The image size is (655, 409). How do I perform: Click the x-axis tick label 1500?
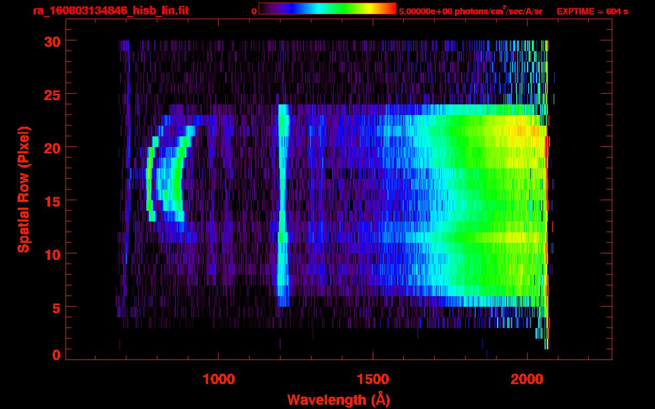tap(373, 379)
